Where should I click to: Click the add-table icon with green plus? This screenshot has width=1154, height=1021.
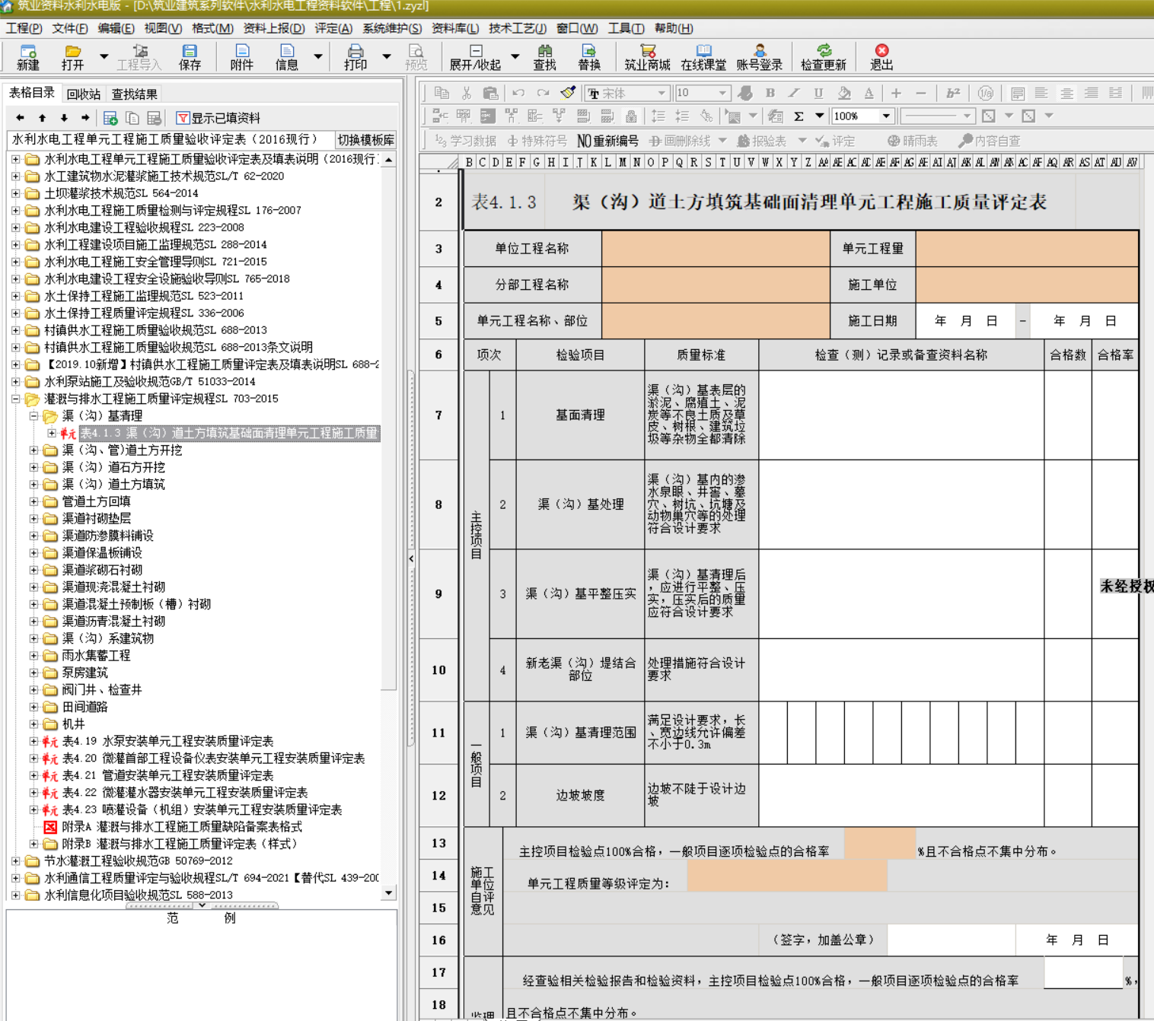coord(110,118)
